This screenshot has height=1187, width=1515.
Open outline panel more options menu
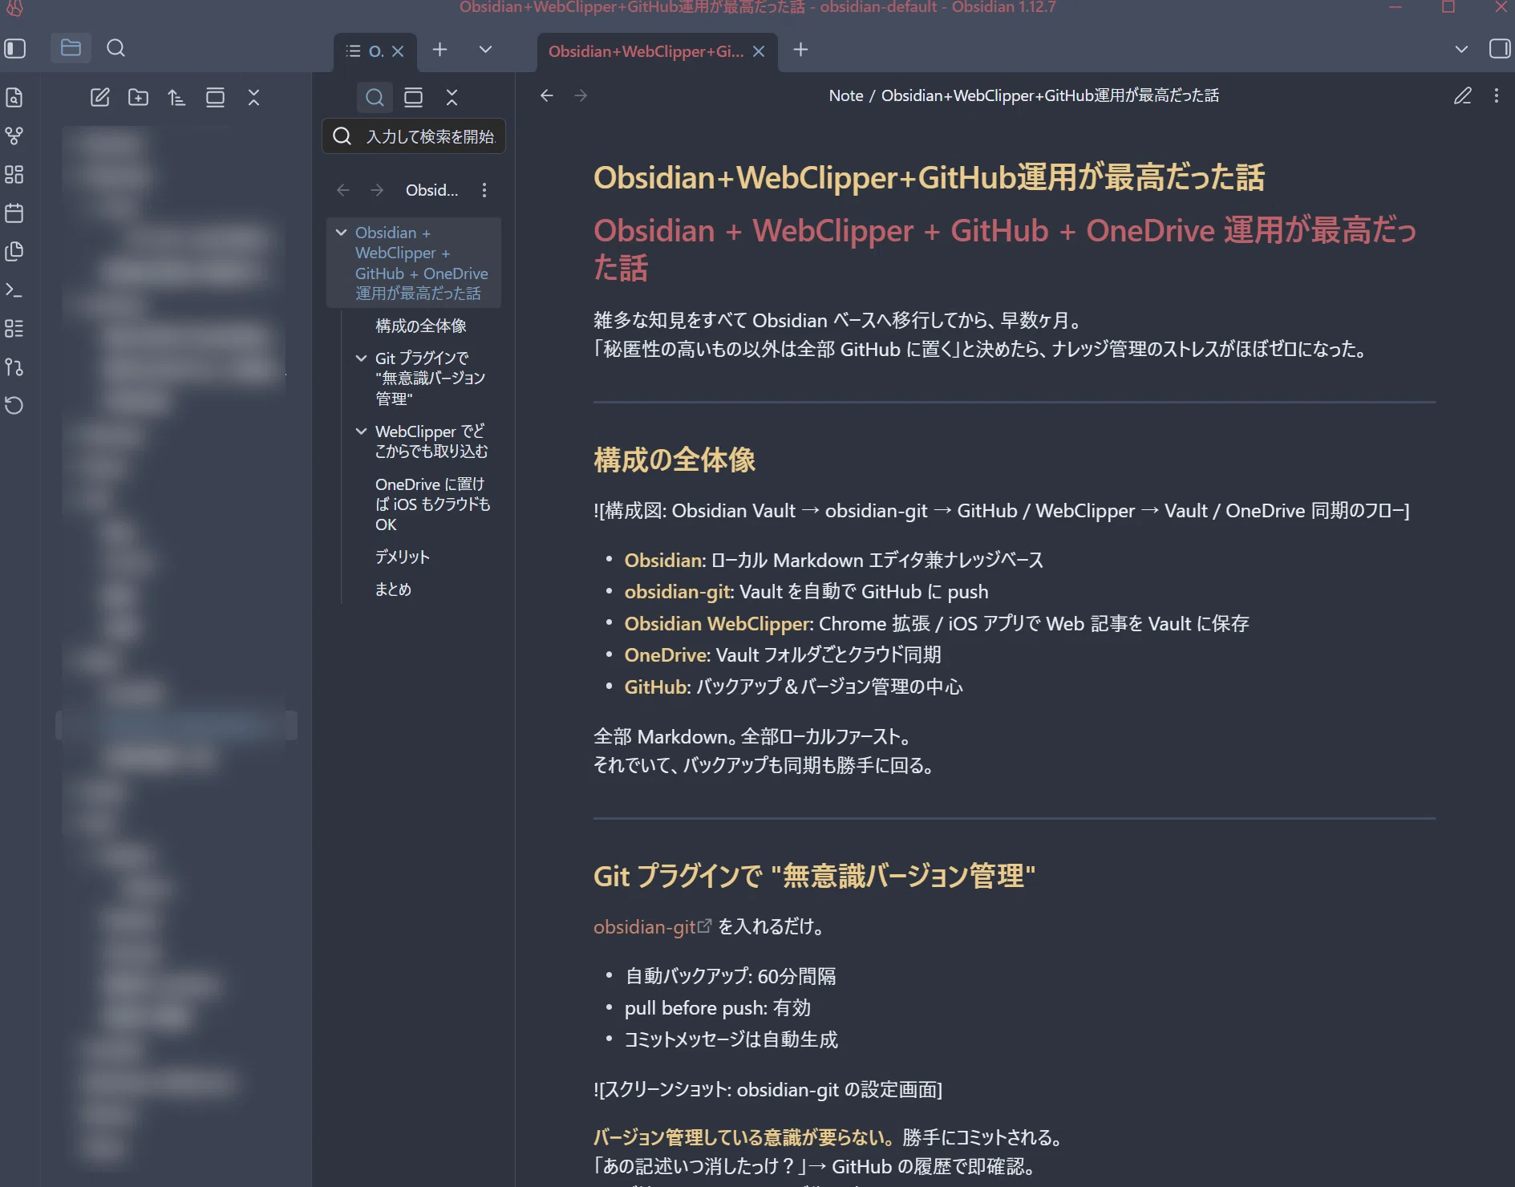(484, 190)
